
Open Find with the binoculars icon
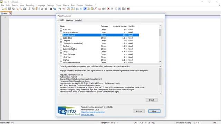(x=51, y=9)
